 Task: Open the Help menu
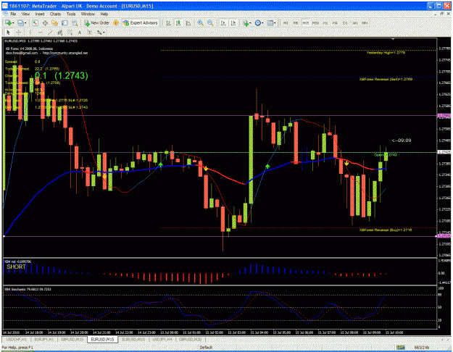click(x=104, y=14)
